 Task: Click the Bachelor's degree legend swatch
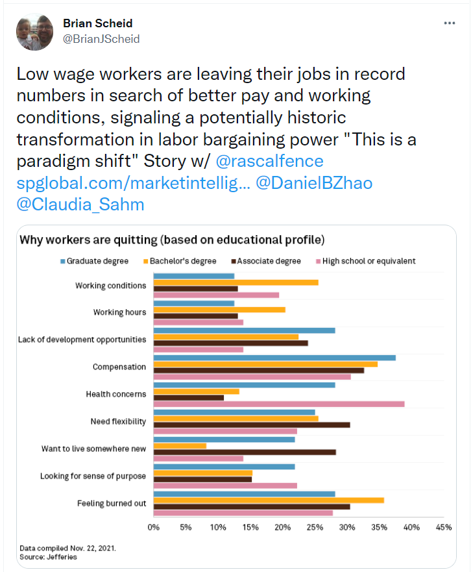click(144, 262)
